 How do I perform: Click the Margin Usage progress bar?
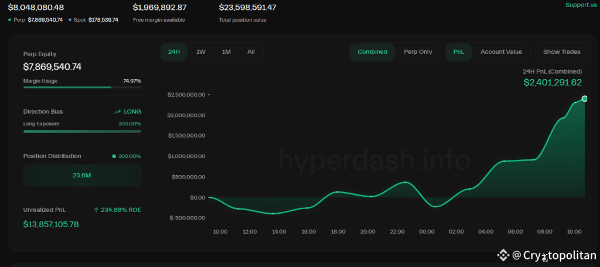82,87
